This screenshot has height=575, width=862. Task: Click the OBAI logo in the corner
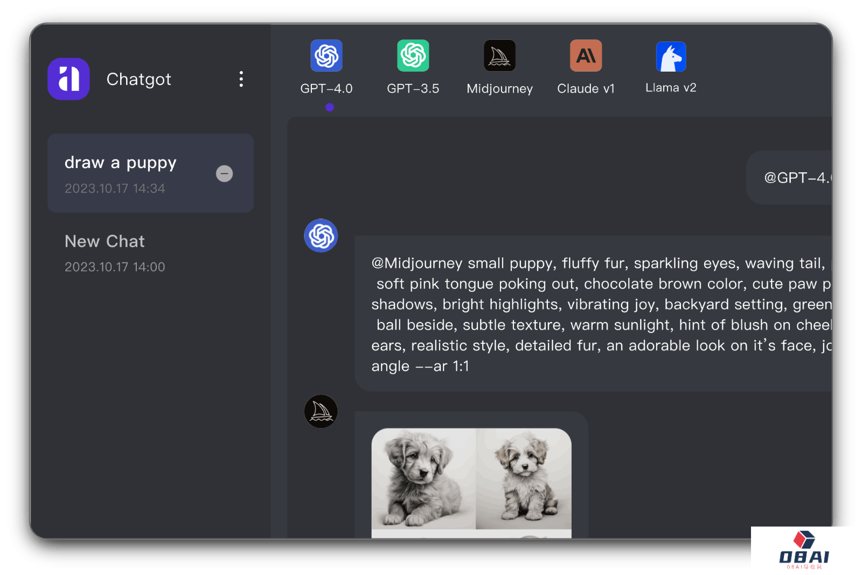(x=804, y=550)
